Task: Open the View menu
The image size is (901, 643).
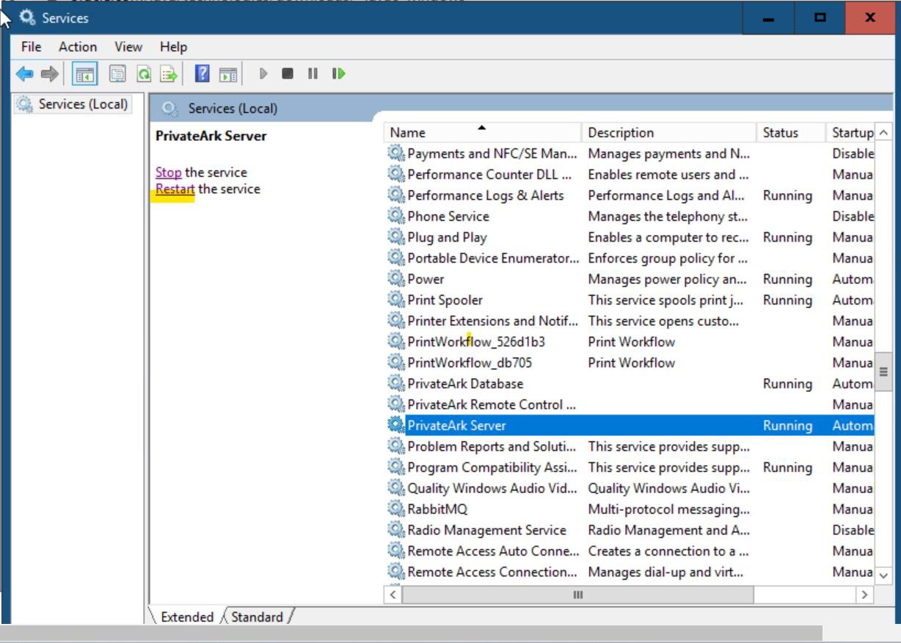Action: pos(128,46)
